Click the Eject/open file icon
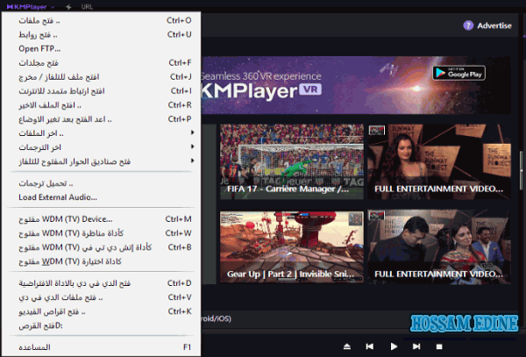The height and width of the screenshot is (357, 526). point(347,346)
